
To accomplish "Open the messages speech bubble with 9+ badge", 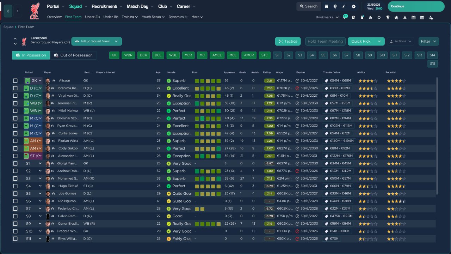I will tap(345, 17).
